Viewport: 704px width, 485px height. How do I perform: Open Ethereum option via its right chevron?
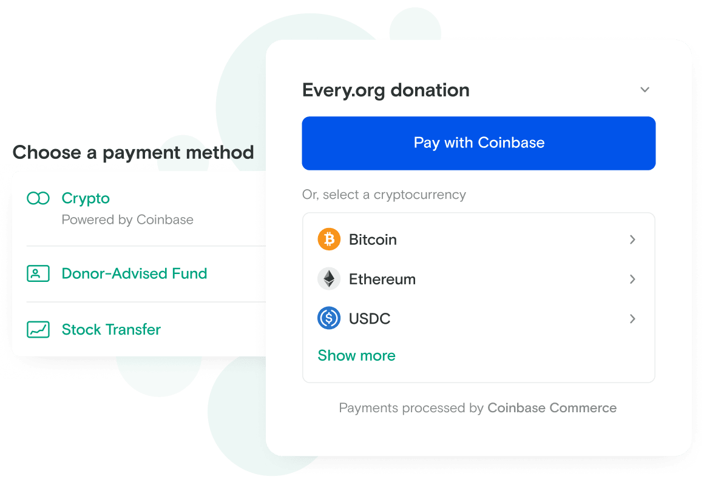632,279
